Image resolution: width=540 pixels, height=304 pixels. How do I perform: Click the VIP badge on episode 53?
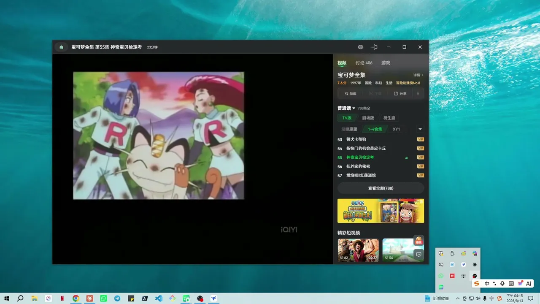(x=420, y=139)
